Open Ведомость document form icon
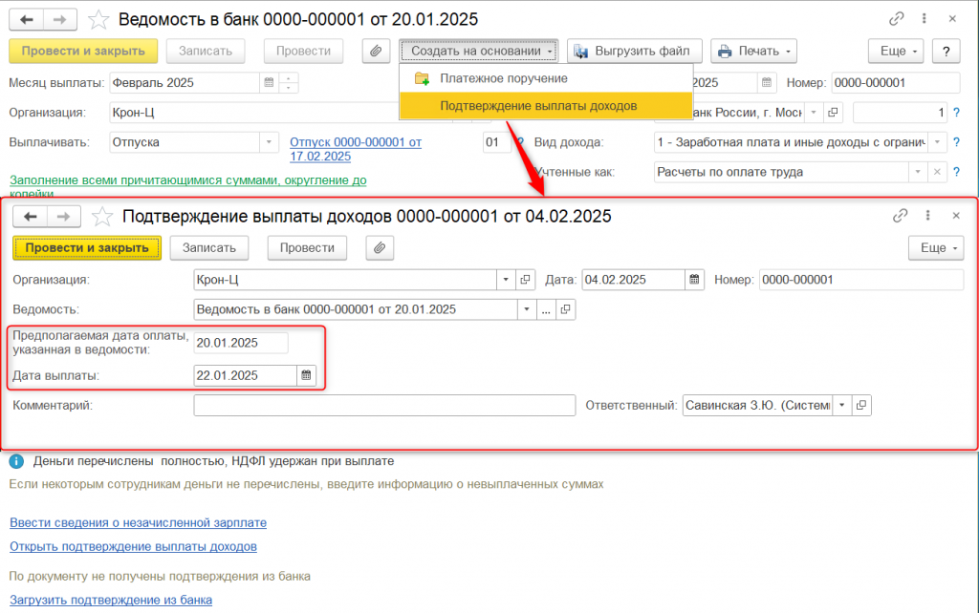 coord(566,309)
